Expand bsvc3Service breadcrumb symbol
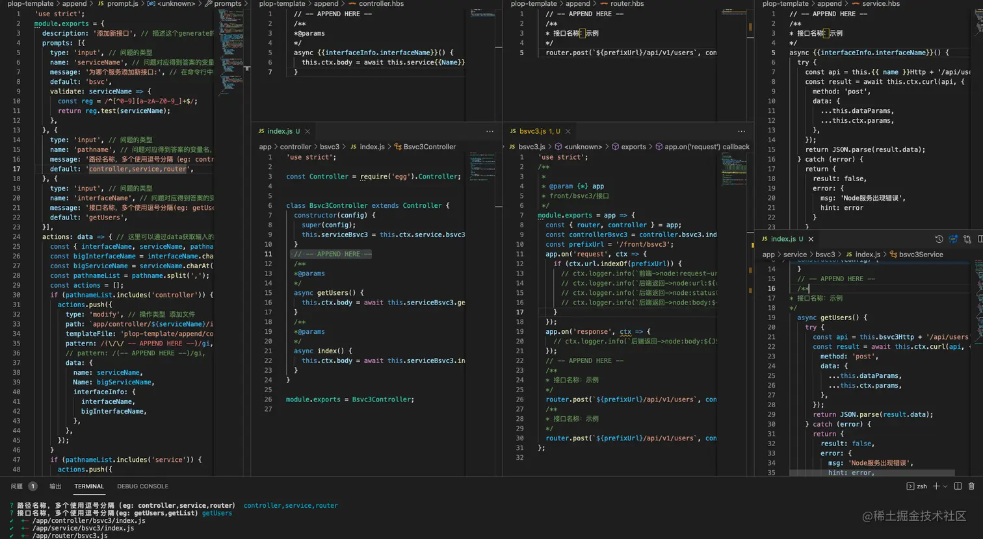 921,255
